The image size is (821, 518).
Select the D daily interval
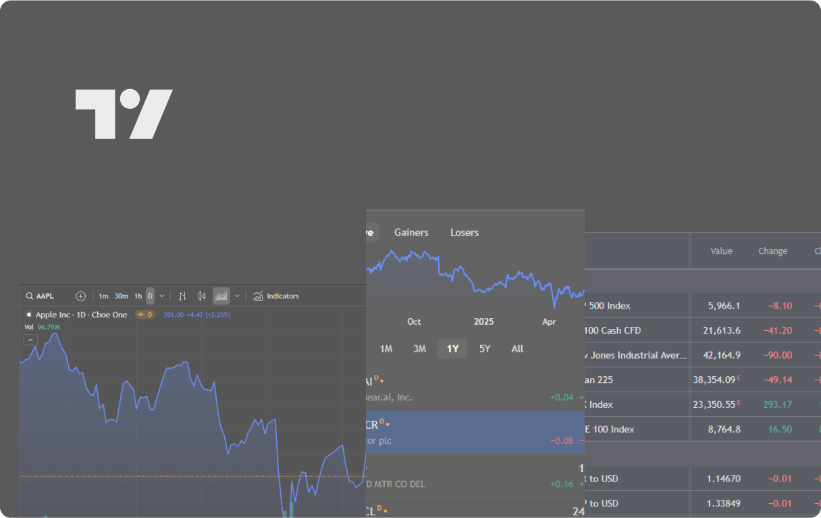pyautogui.click(x=150, y=296)
